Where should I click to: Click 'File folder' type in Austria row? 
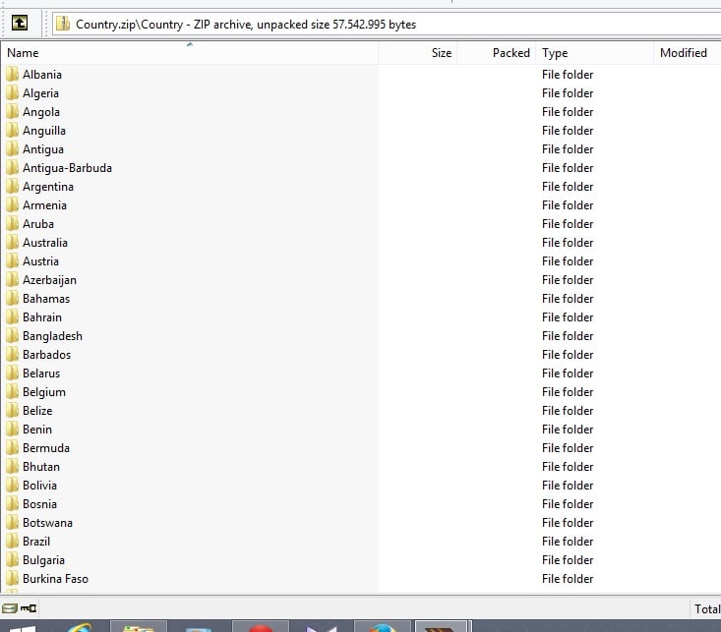click(x=568, y=261)
